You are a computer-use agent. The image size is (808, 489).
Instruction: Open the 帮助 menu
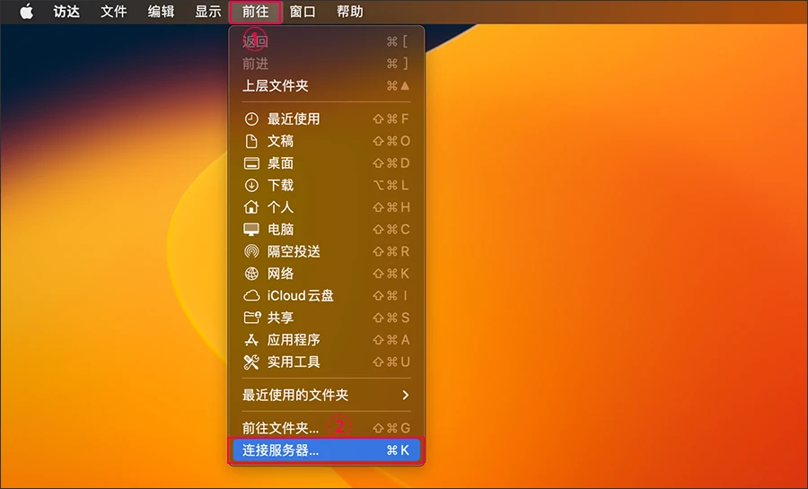(x=349, y=12)
